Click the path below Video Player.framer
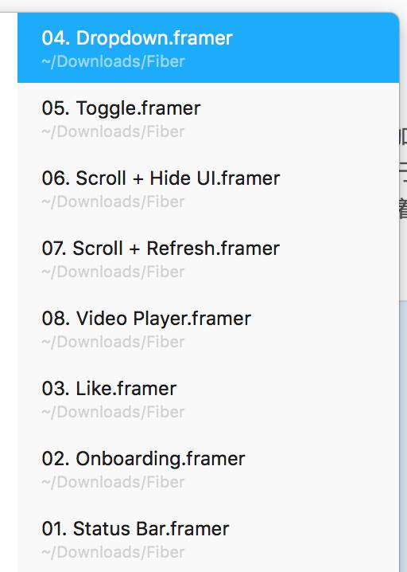Viewport: 407px width, 572px height. 113,342
